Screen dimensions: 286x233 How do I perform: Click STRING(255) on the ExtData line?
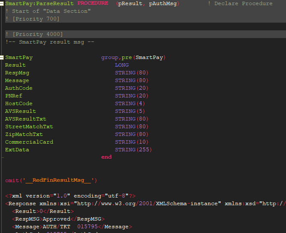click(x=133, y=150)
